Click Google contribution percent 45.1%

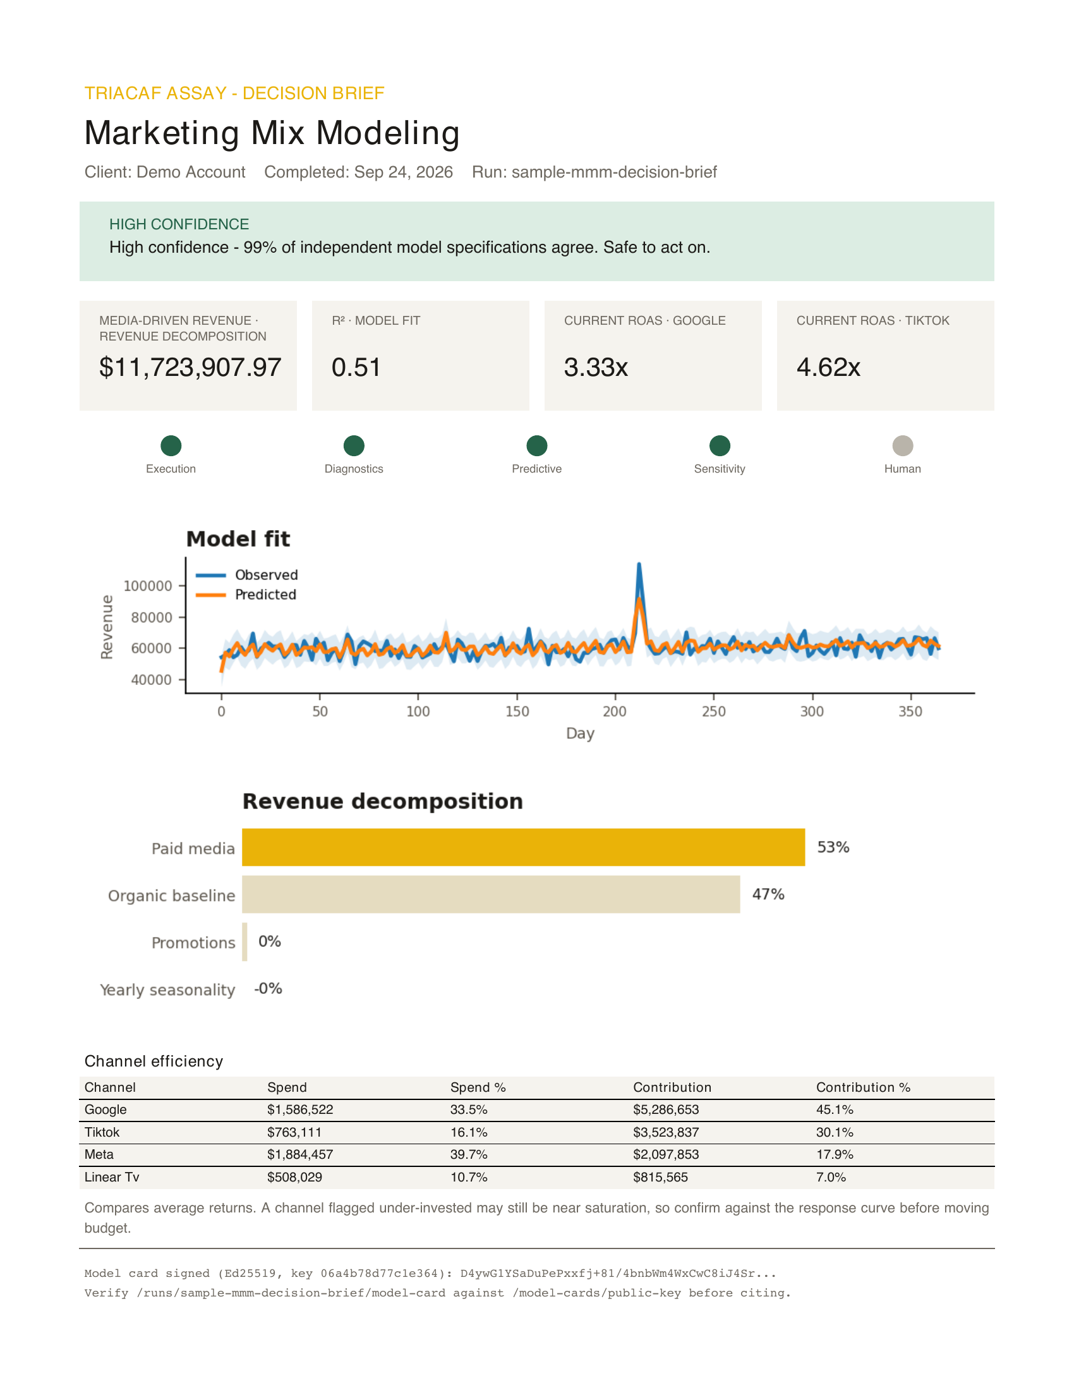pyautogui.click(x=835, y=1110)
